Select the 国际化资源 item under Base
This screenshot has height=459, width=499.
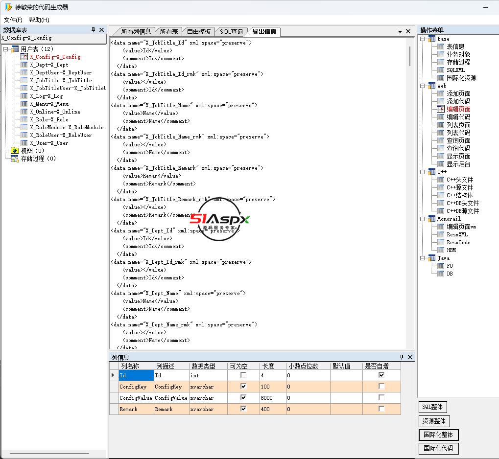tap(461, 78)
